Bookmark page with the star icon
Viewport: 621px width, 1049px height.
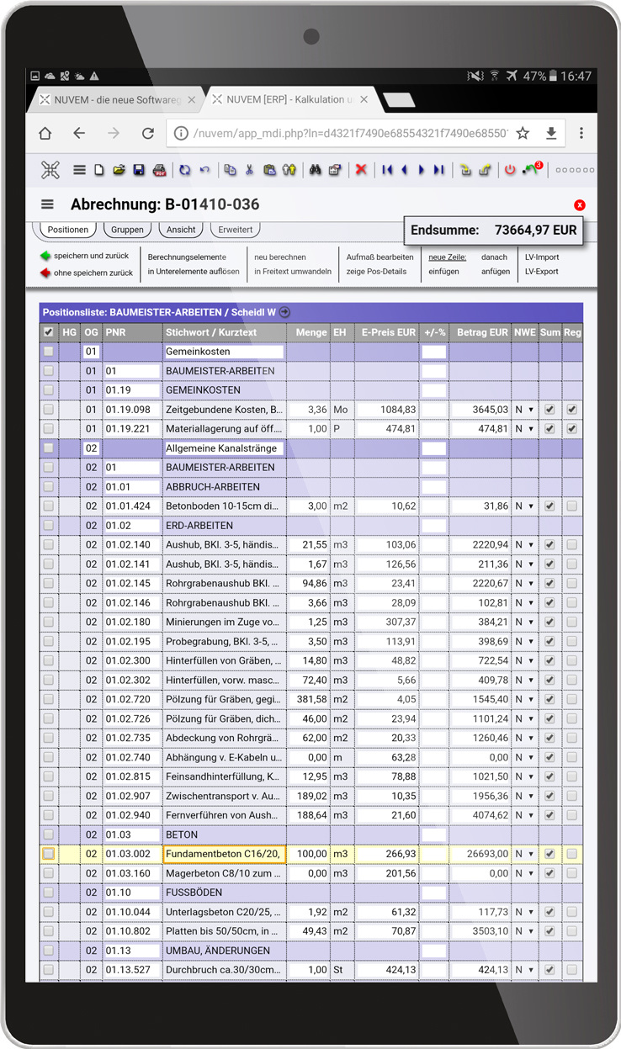[x=523, y=133]
